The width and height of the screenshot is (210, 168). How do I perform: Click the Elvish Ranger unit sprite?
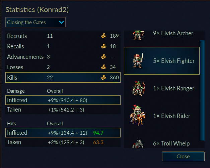point(138,88)
